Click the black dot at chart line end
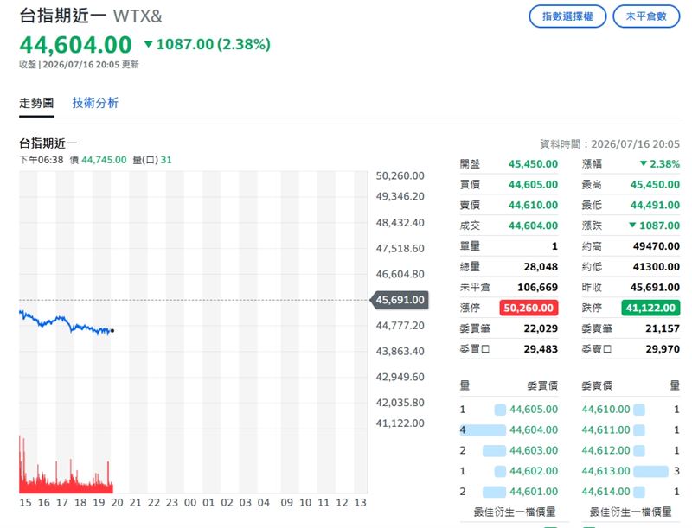This screenshot has width=692, height=528. click(112, 330)
